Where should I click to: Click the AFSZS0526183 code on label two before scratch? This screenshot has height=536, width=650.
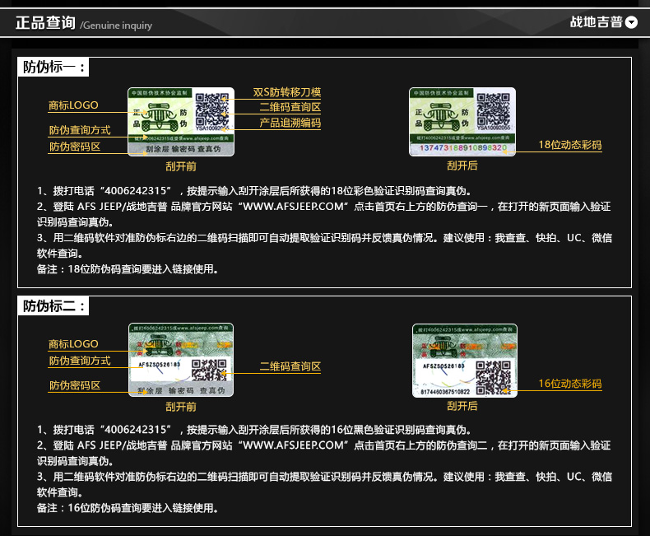[159, 365]
